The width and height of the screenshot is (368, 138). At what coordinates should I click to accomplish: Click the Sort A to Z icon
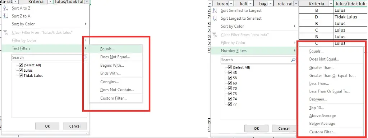point(6,8)
